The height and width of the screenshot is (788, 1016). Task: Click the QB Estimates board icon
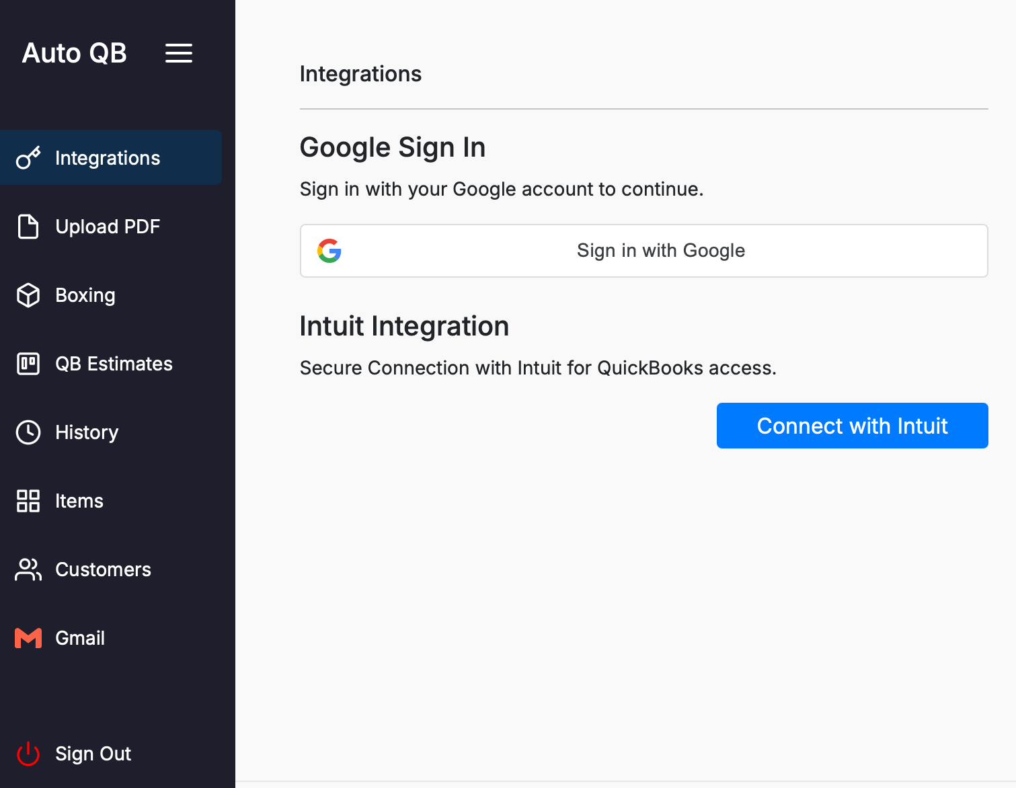pyautogui.click(x=28, y=364)
